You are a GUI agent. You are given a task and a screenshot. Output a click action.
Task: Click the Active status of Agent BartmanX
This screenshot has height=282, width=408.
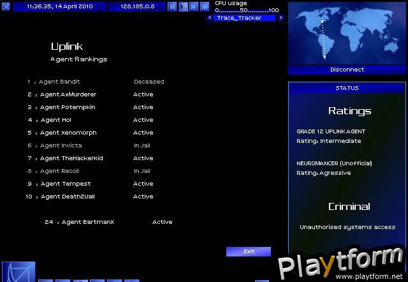[x=162, y=222]
